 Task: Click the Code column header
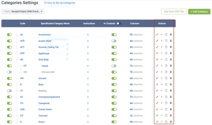point(22,23)
